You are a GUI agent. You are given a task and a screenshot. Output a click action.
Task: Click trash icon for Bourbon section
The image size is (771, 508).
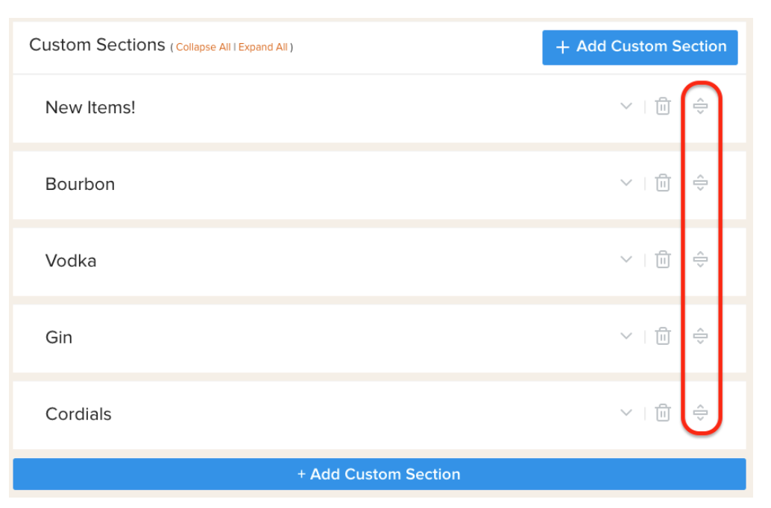click(663, 182)
